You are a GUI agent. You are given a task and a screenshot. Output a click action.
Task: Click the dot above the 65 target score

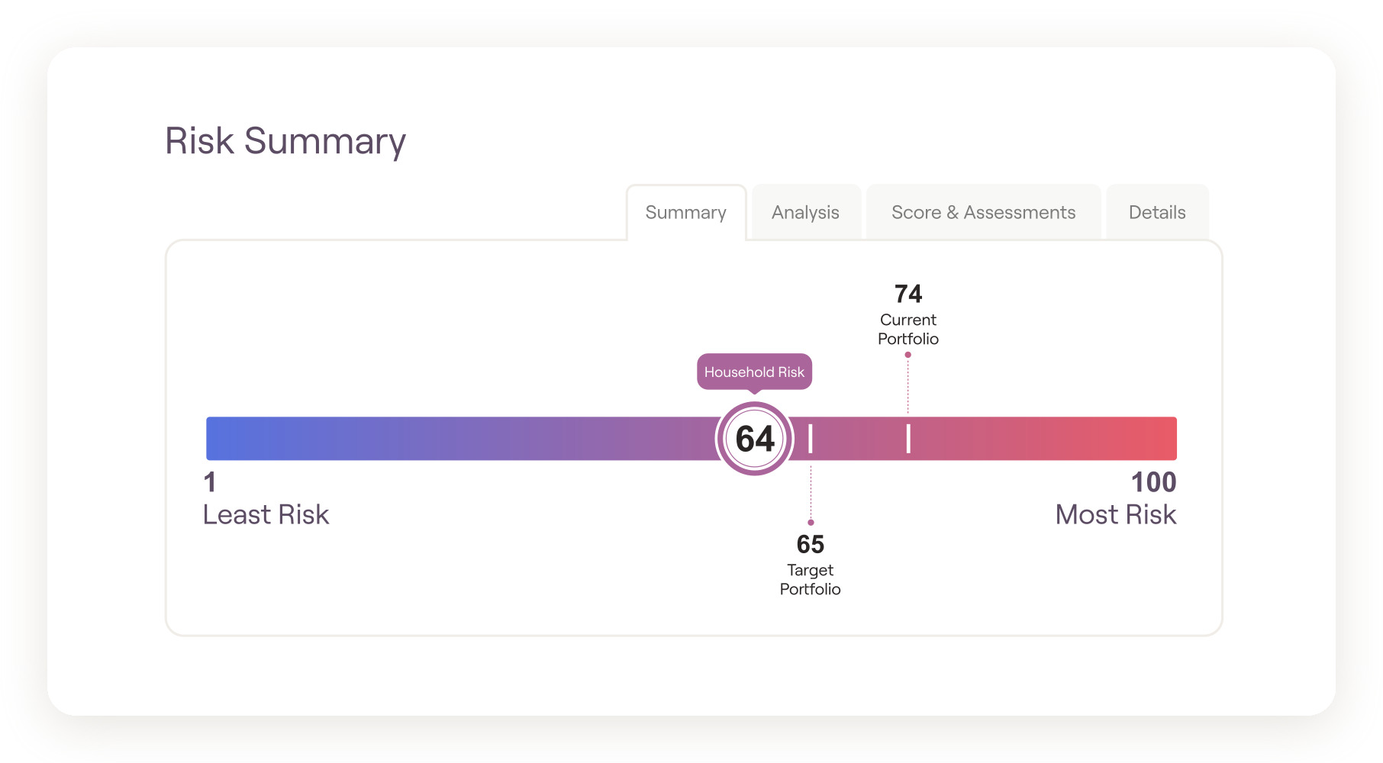(811, 523)
